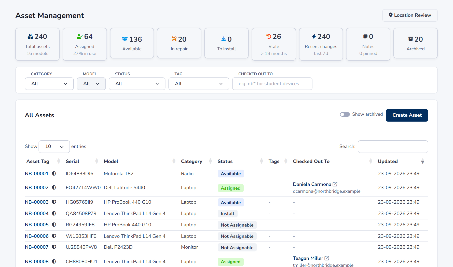Sort table by Model column
453x267 pixels.
pos(139,161)
